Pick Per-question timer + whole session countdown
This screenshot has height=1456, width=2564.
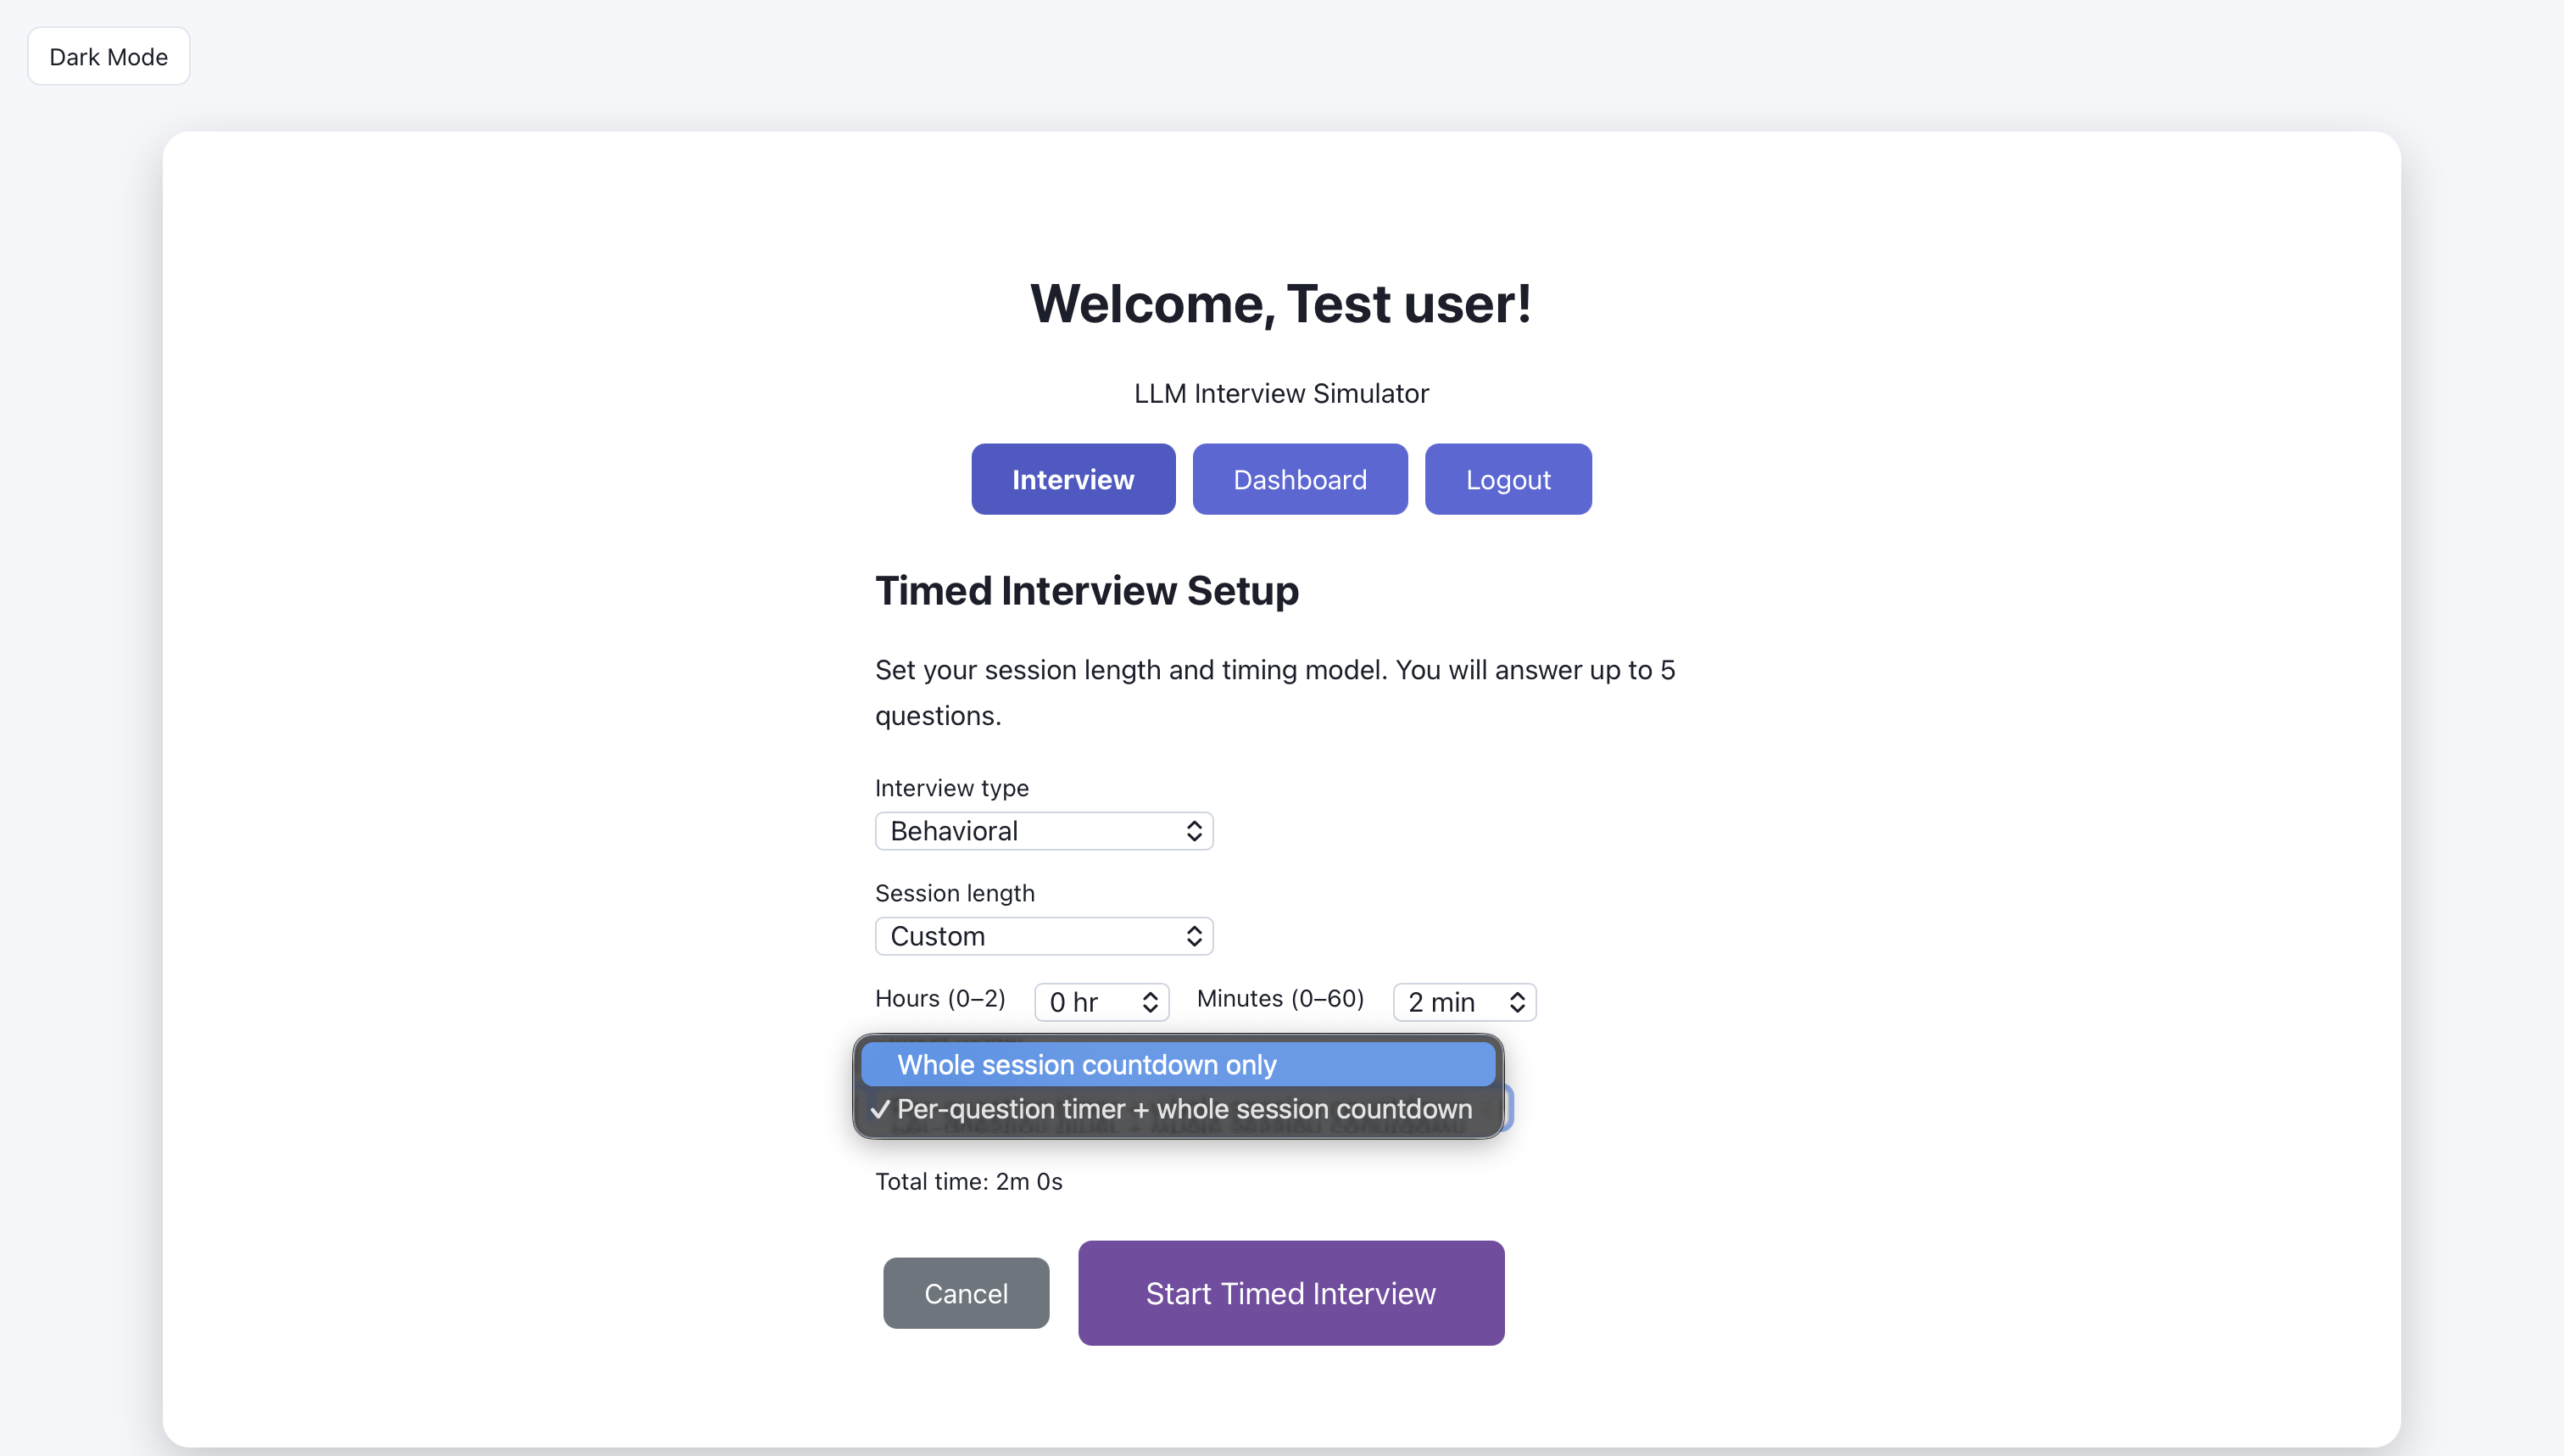(1184, 1109)
